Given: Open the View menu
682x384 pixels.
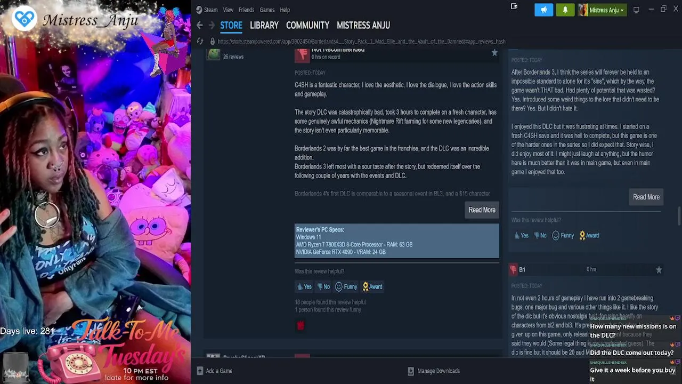Looking at the screenshot, I should (228, 10).
